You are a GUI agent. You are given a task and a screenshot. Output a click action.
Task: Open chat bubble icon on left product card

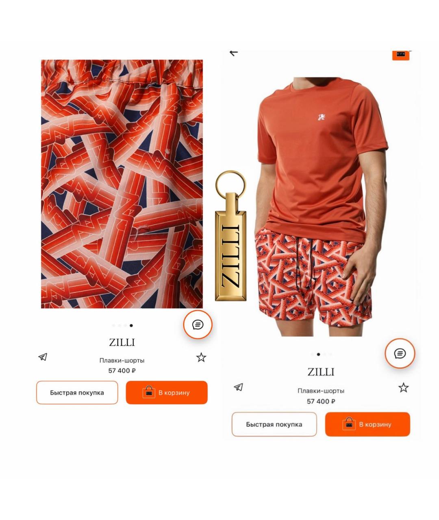pyautogui.click(x=198, y=325)
